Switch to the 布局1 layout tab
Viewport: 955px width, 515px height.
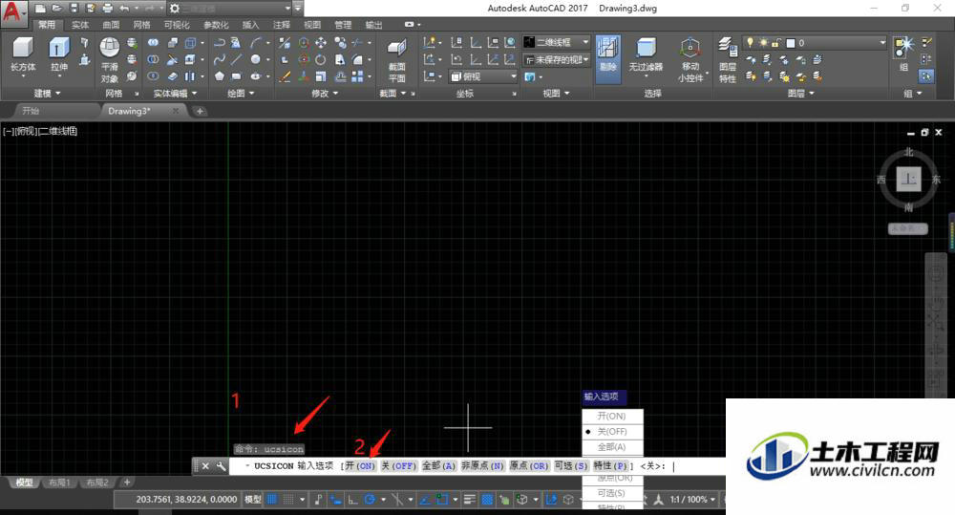click(x=59, y=483)
